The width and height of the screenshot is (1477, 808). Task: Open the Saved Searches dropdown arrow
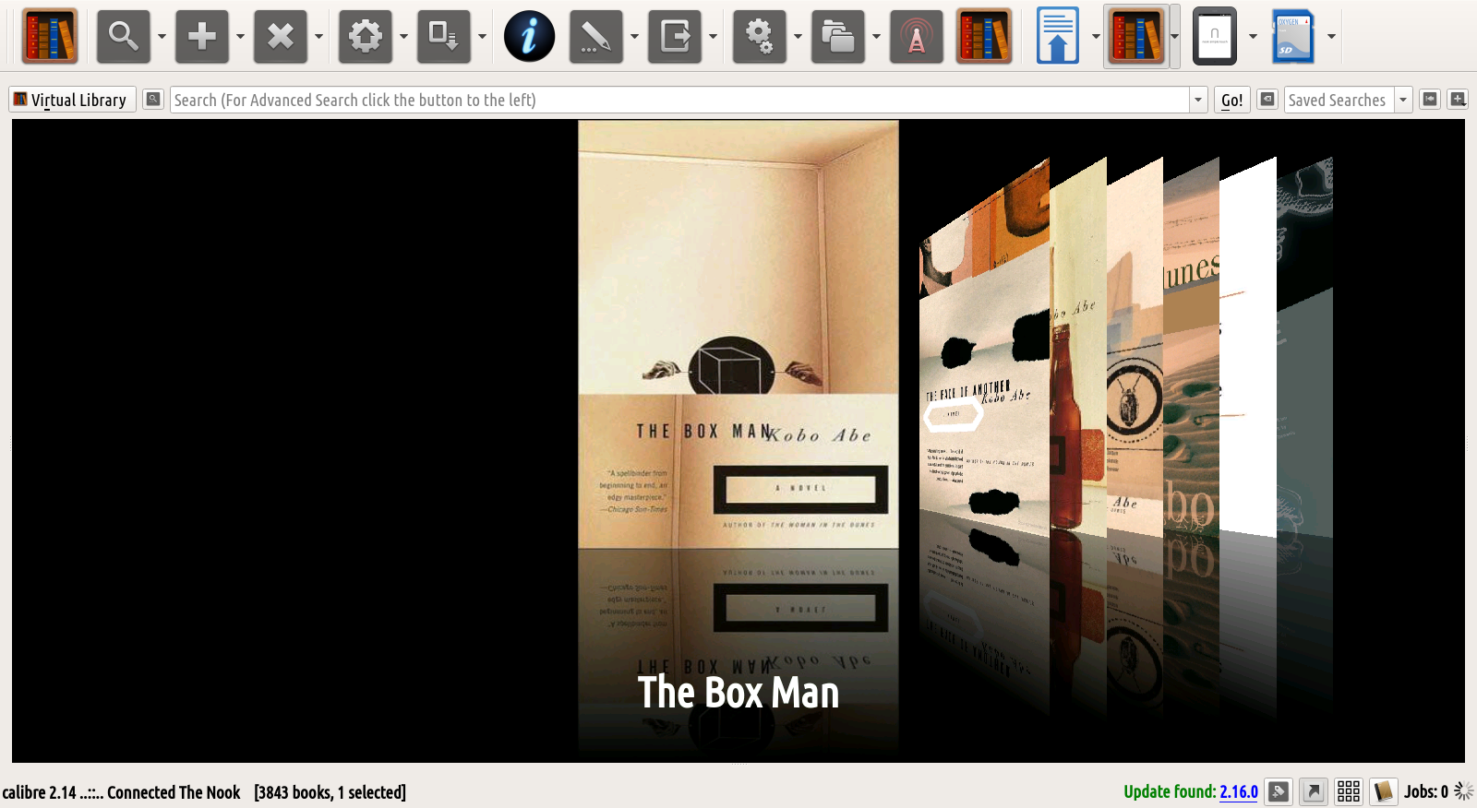point(1403,100)
